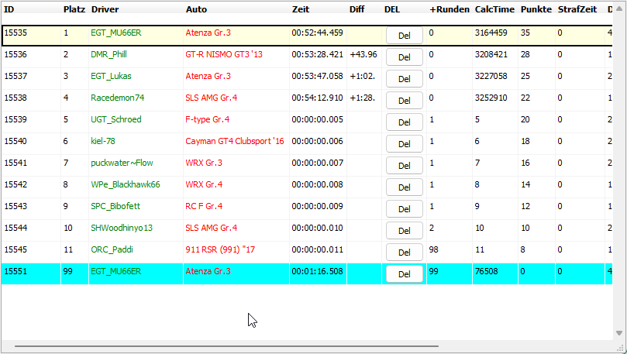
Task: Sort by the Platz column header
Action: point(74,9)
